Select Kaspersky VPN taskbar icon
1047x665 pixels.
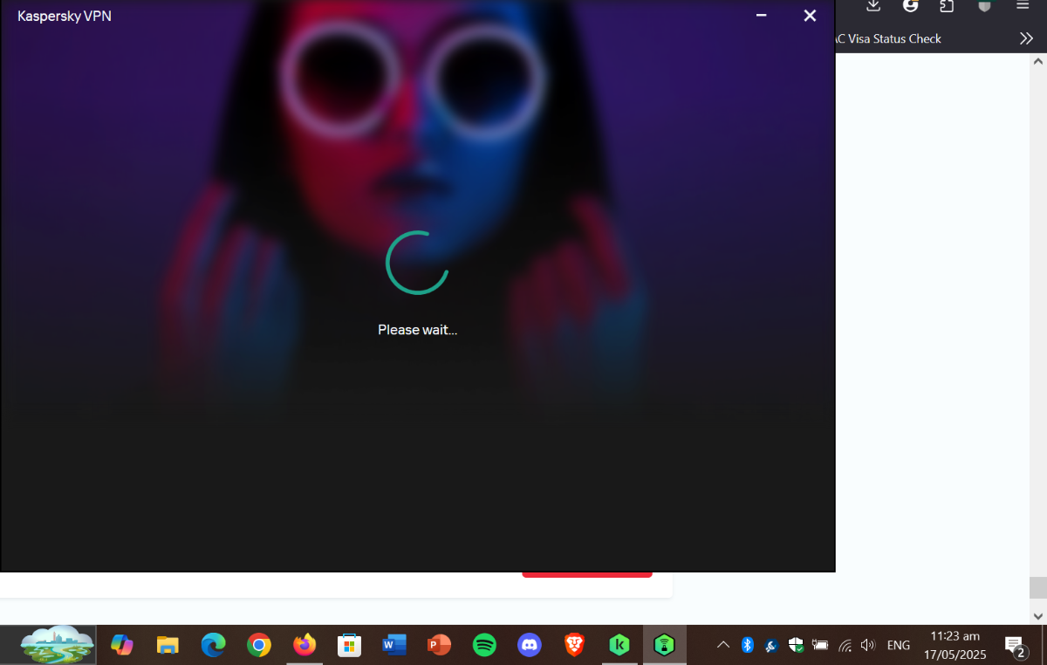point(665,645)
